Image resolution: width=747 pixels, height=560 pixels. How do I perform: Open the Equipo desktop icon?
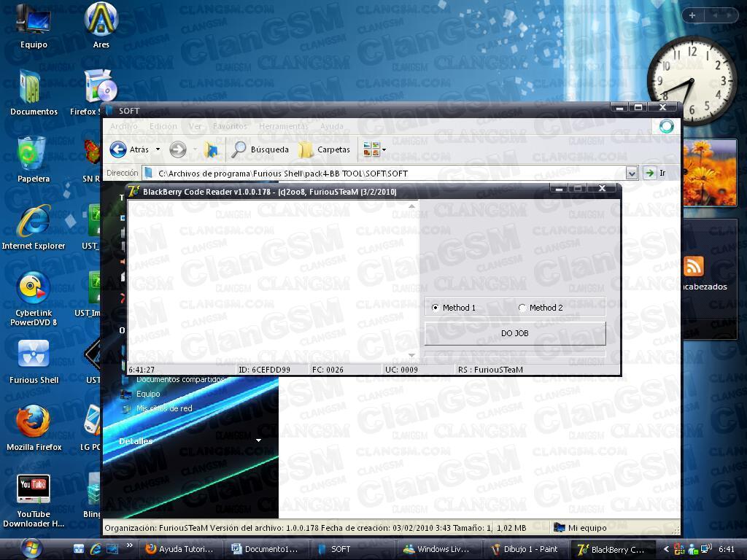pyautogui.click(x=34, y=26)
